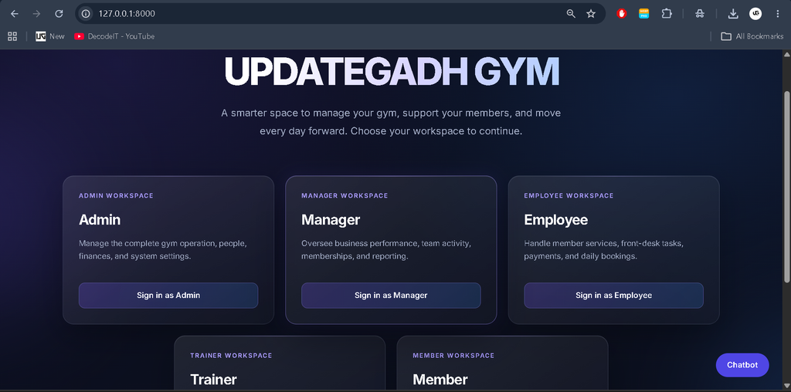View site information icon in address bar
791x392 pixels.
[86, 14]
